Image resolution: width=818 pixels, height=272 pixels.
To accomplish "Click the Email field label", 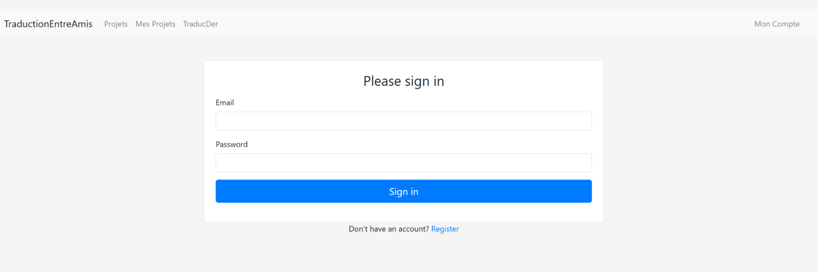I will (225, 103).
